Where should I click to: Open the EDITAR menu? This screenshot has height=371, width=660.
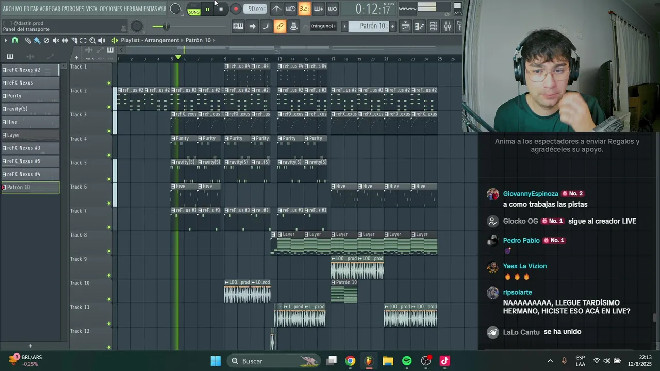31,9
